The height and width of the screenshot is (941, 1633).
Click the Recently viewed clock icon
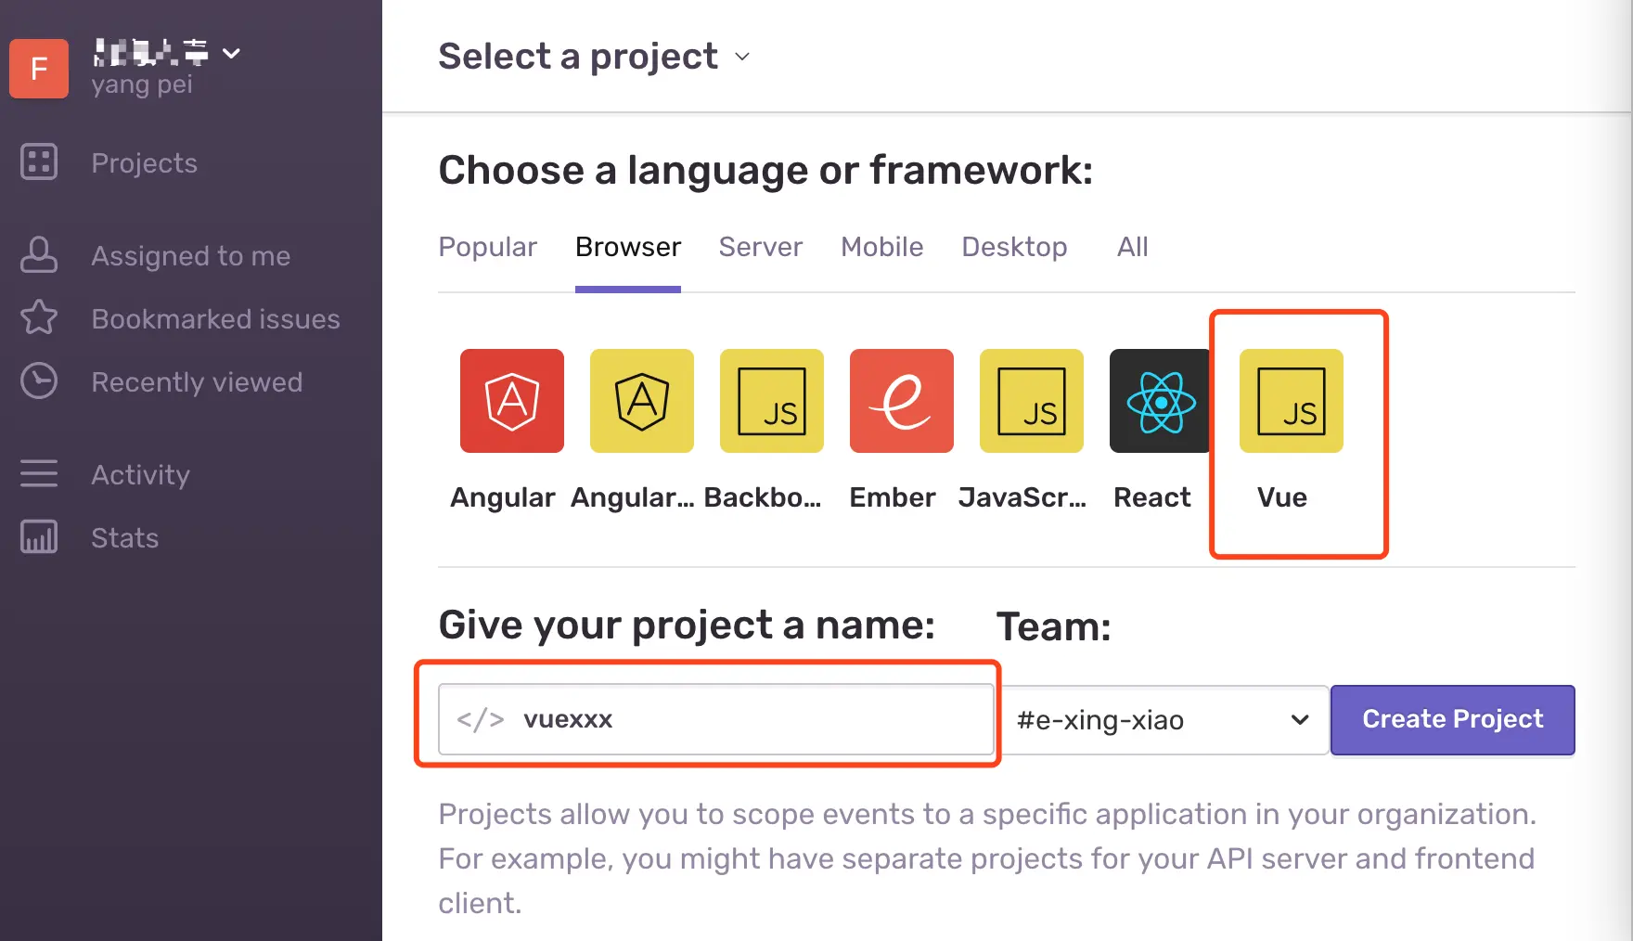pos(39,381)
